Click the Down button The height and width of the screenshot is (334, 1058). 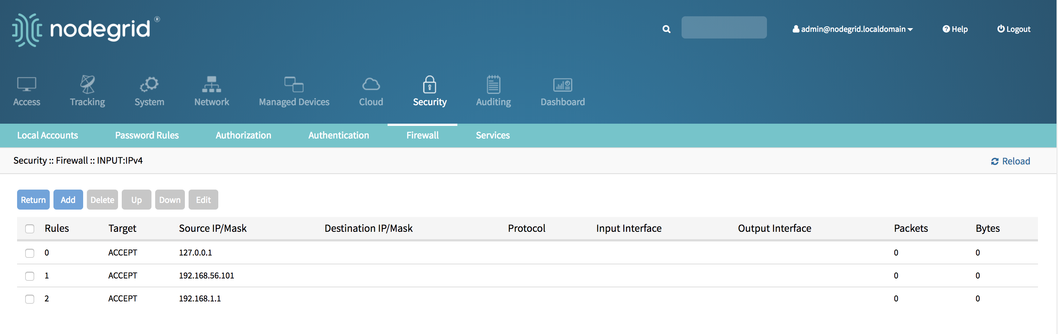click(170, 200)
